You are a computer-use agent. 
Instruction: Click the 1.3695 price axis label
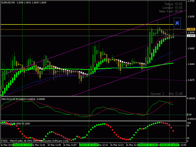(191, 17)
